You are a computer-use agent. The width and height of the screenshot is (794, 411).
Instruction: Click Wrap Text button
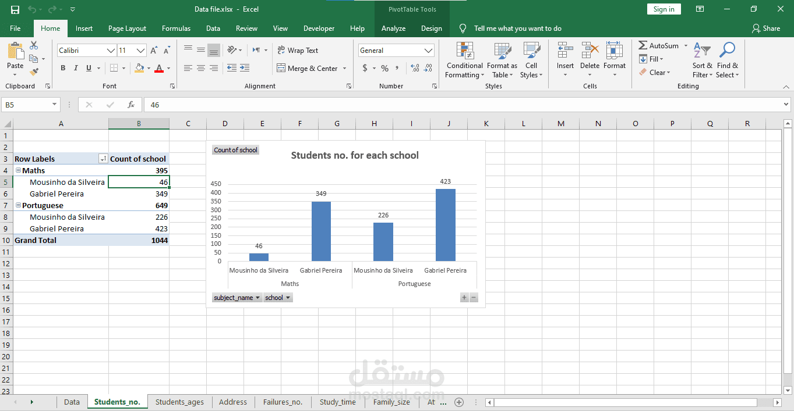tap(298, 51)
